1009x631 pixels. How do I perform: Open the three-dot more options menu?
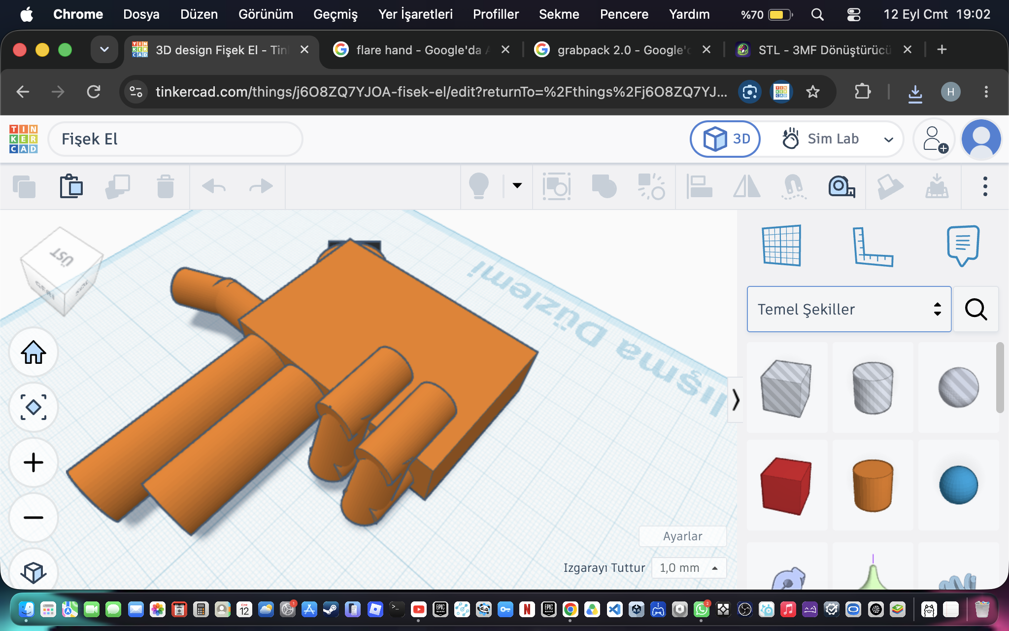coord(985,186)
